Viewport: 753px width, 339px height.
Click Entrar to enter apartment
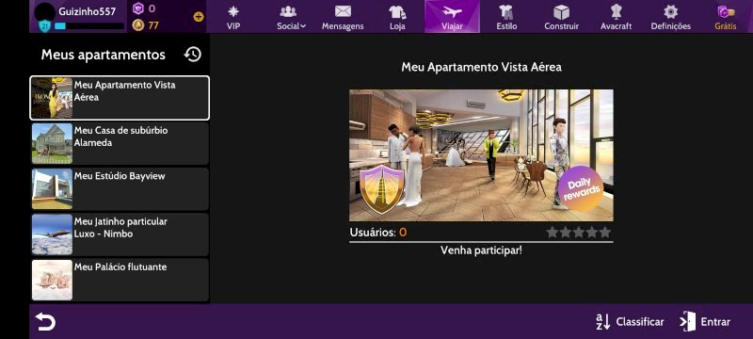705,322
